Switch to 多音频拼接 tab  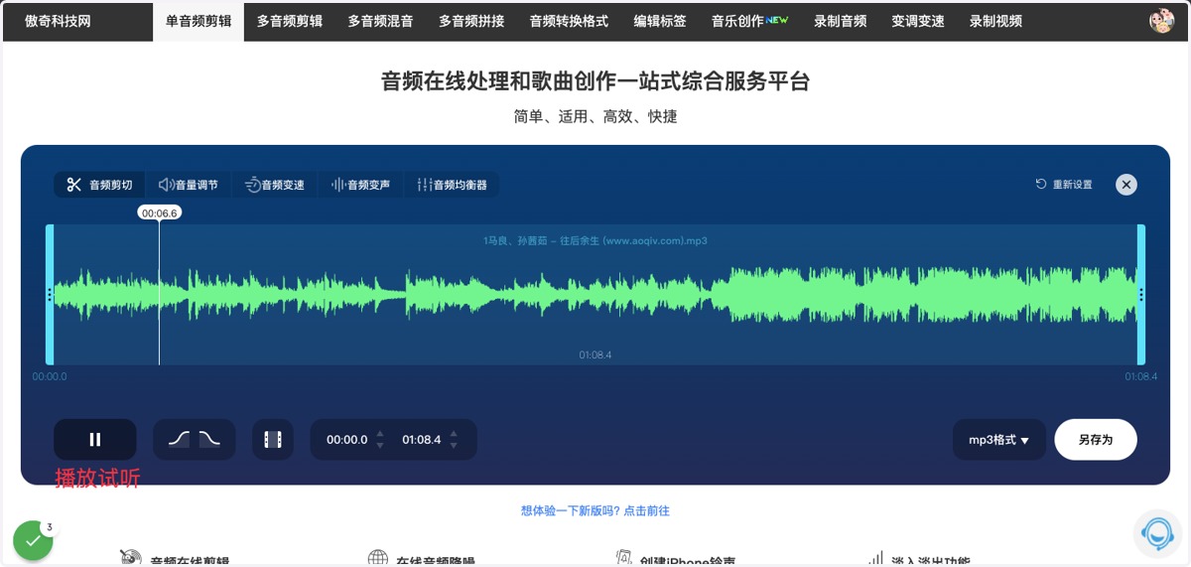[x=471, y=21]
